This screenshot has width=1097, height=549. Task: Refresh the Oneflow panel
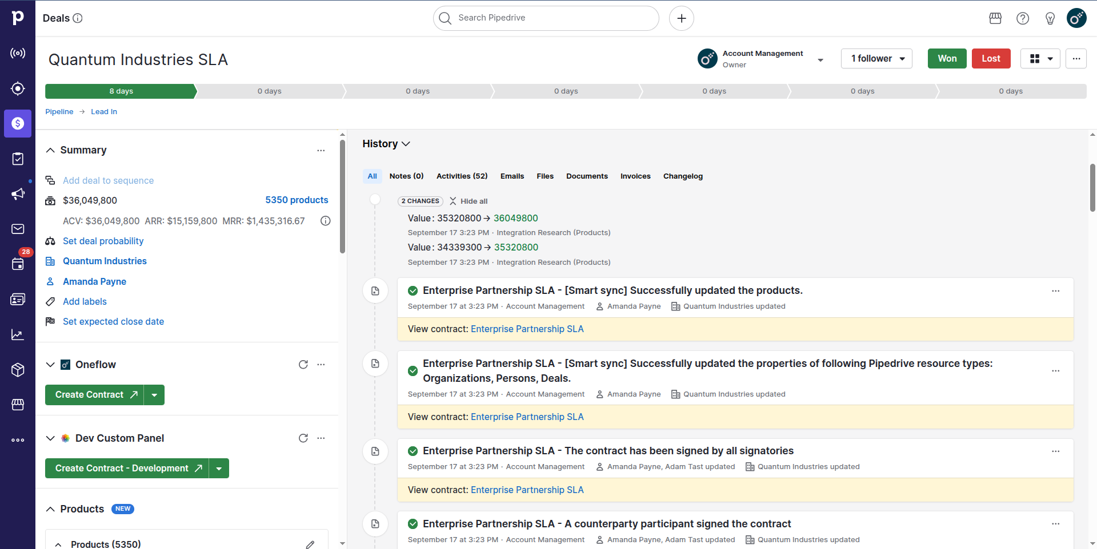pos(303,365)
